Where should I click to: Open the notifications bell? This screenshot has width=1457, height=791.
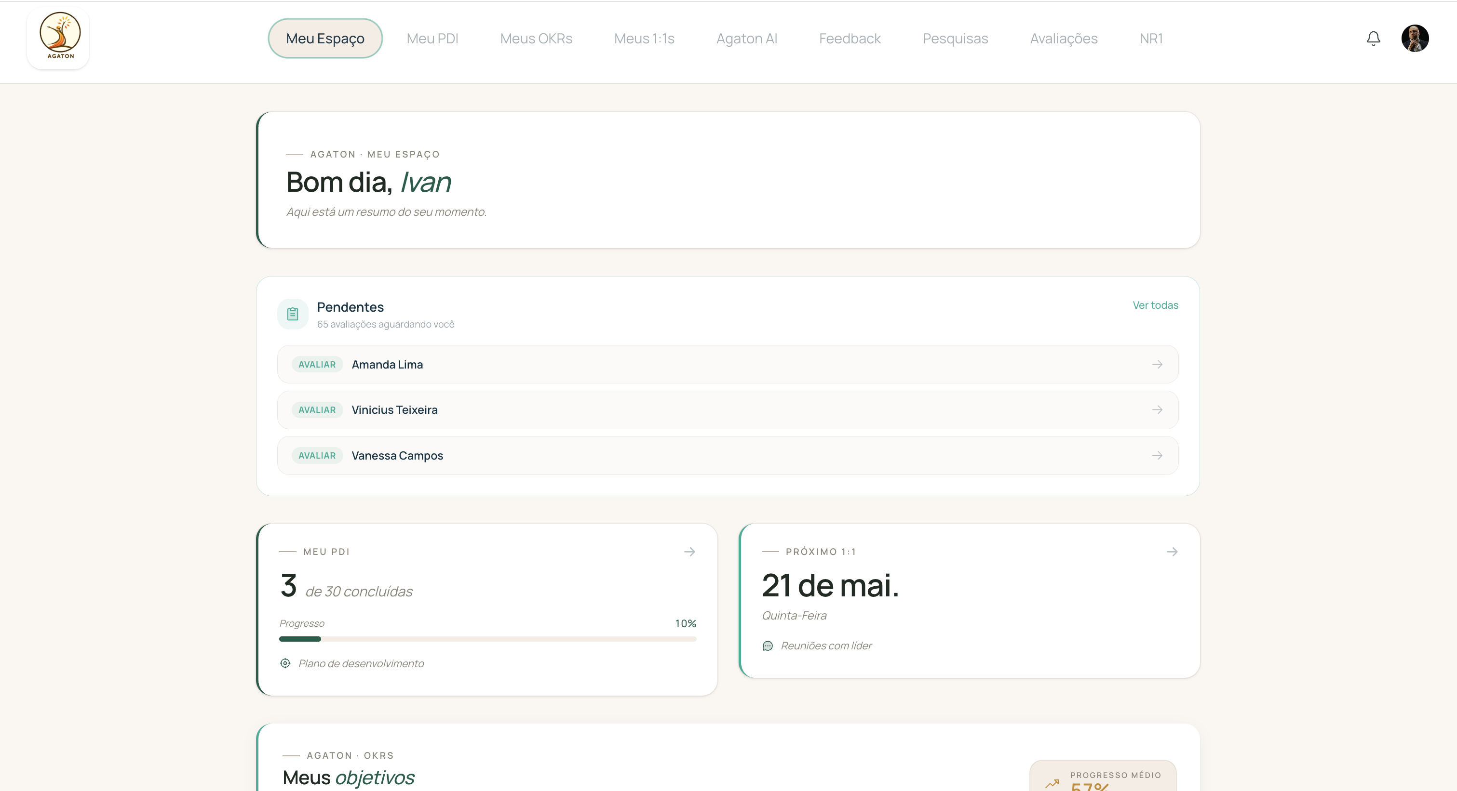(x=1373, y=39)
